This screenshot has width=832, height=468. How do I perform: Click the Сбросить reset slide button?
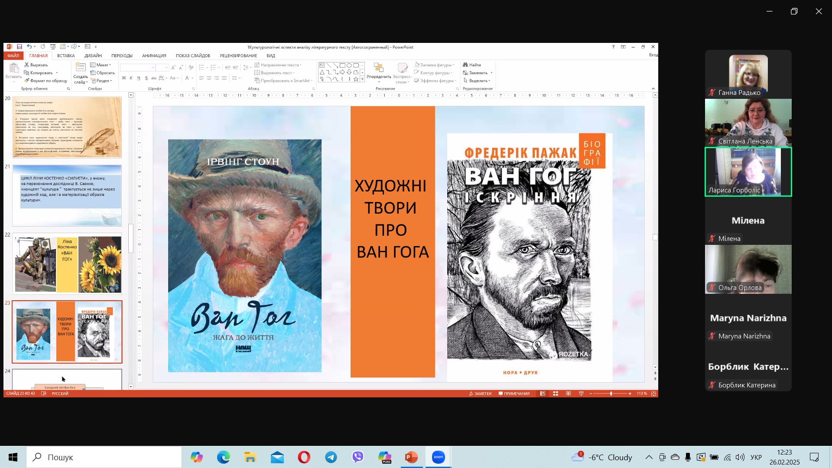click(x=102, y=73)
